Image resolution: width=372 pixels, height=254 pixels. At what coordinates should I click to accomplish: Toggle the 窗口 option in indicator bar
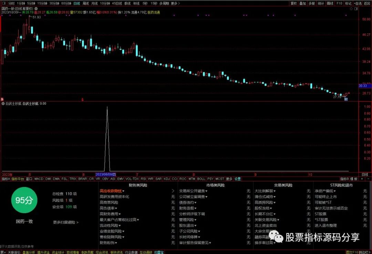pyautogui.click(x=29, y=179)
